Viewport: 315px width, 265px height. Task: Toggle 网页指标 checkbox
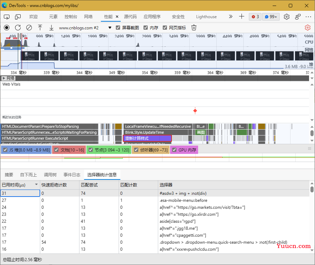[x=165, y=28]
